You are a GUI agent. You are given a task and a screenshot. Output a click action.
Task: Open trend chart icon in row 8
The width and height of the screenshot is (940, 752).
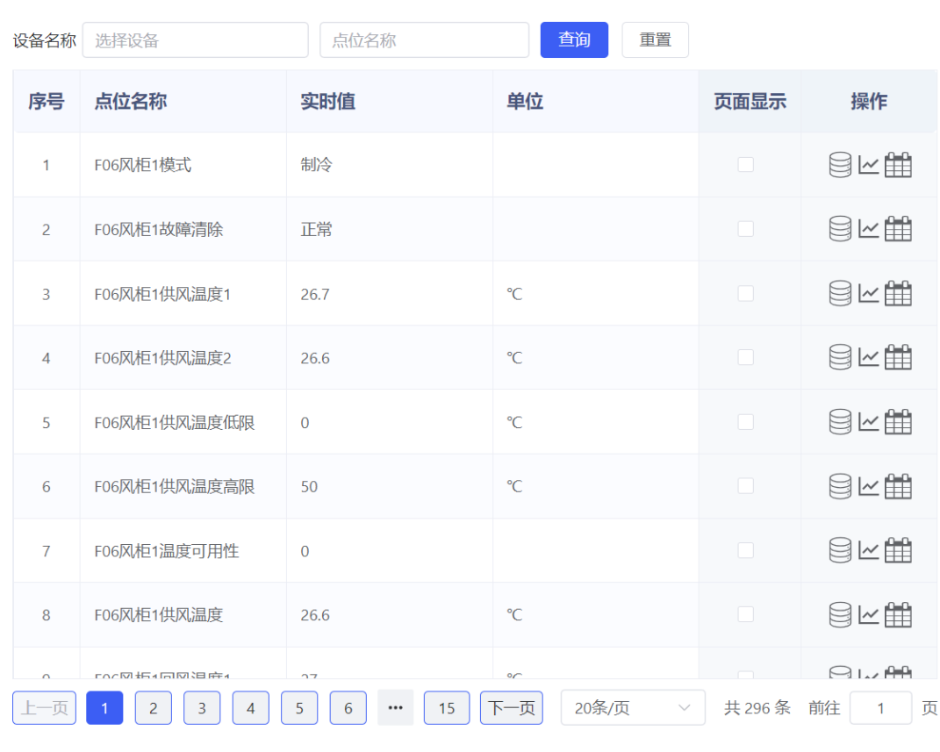pos(868,615)
